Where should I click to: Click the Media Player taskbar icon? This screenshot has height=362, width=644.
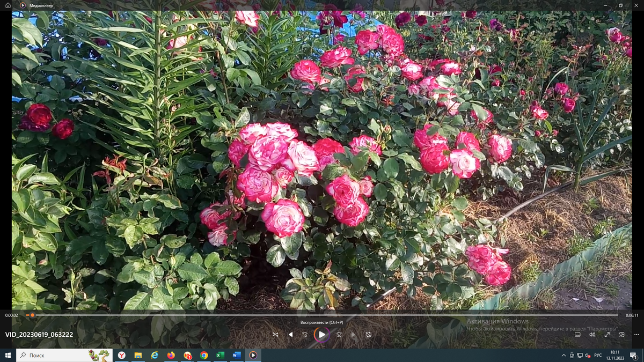(x=253, y=356)
